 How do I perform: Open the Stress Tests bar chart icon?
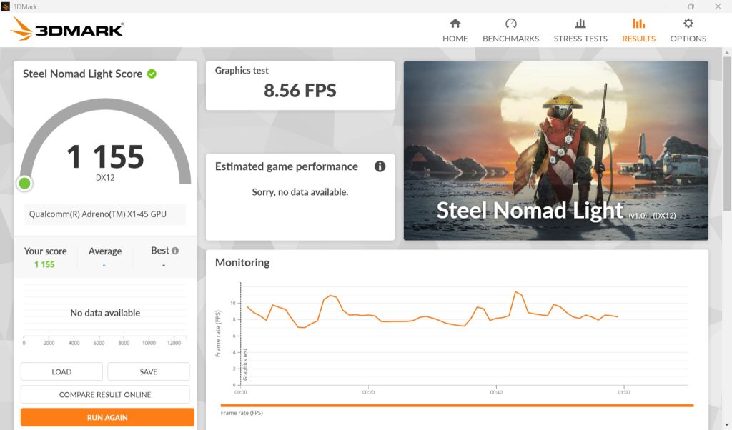[580, 24]
